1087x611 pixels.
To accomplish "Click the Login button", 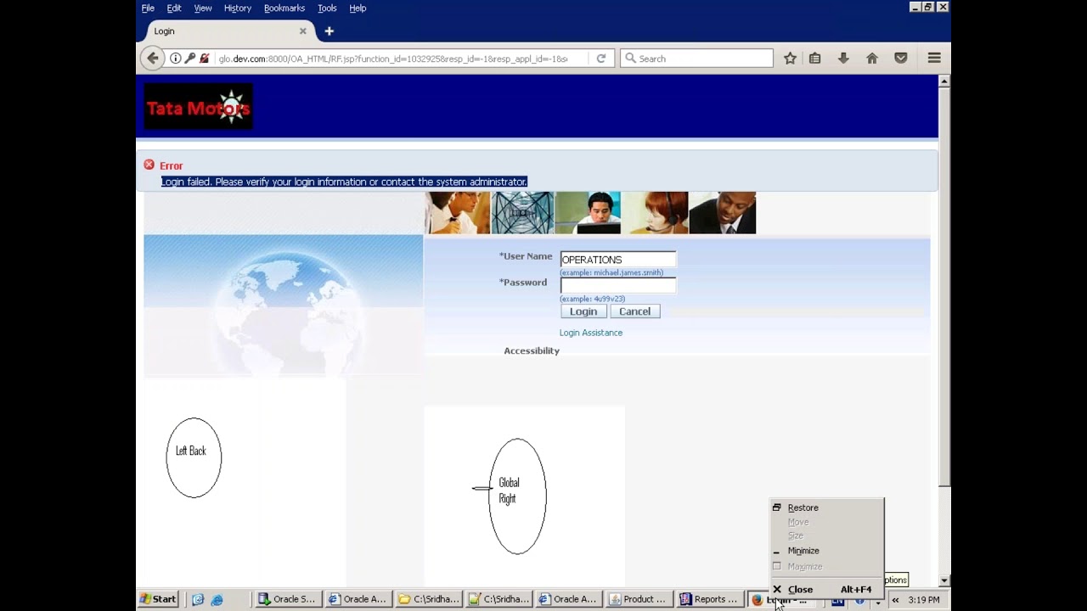I will coord(583,311).
